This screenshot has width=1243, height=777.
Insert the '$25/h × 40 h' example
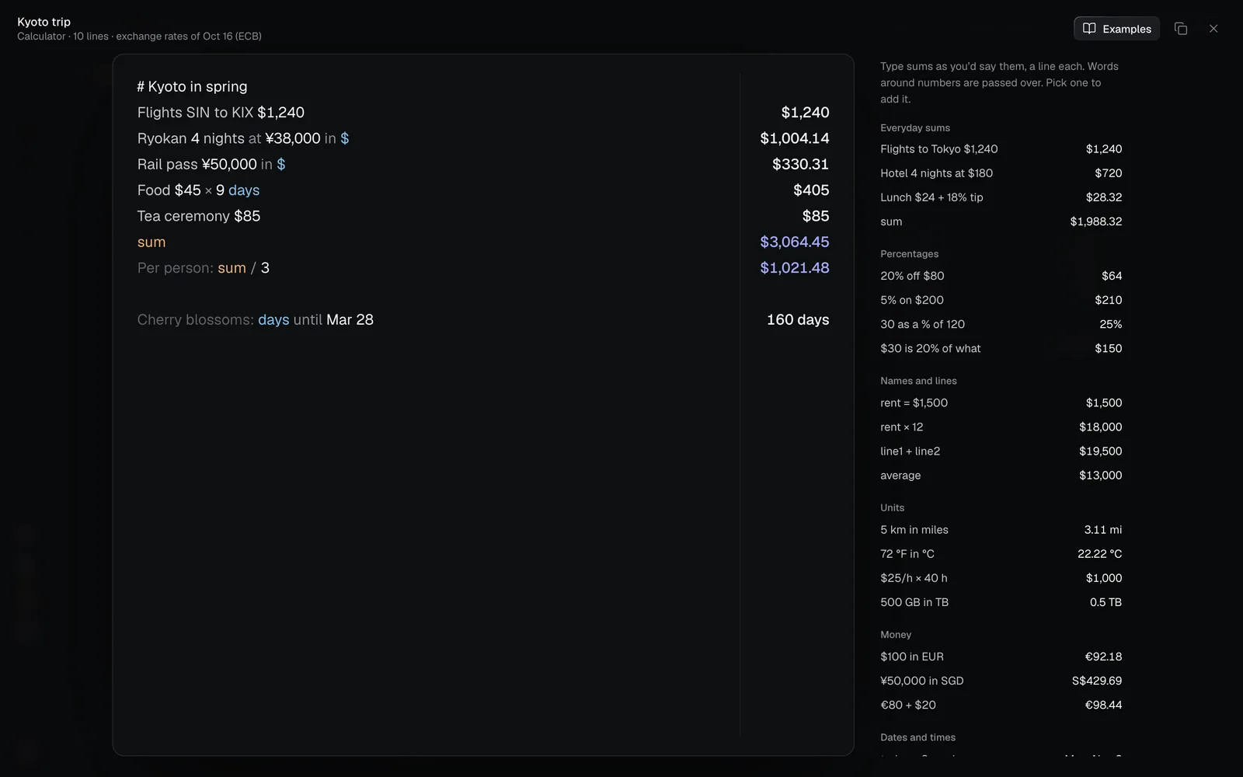[1001, 578]
